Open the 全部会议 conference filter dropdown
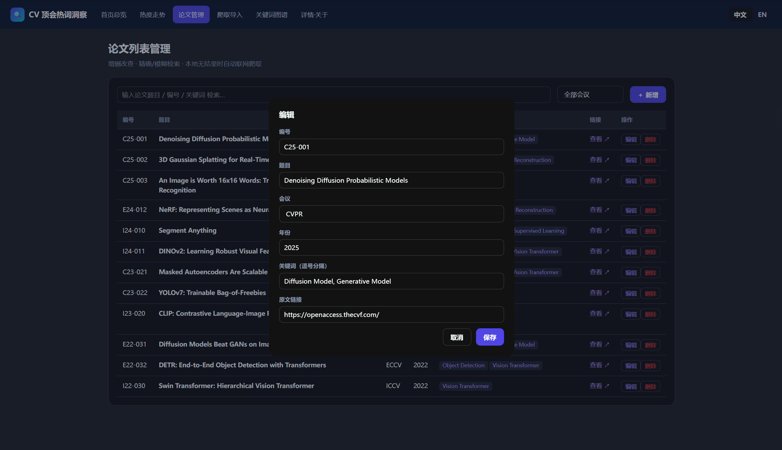Image resolution: width=782 pixels, height=450 pixels. coord(590,95)
